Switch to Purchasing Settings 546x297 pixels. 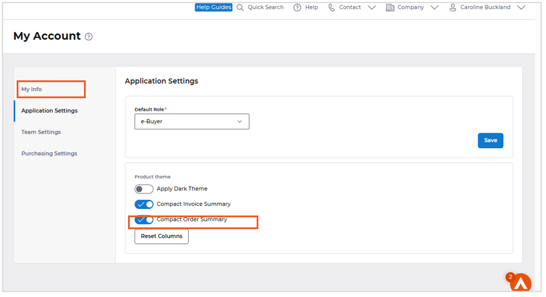point(49,154)
